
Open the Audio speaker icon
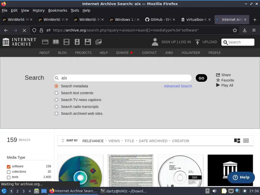(77, 42)
